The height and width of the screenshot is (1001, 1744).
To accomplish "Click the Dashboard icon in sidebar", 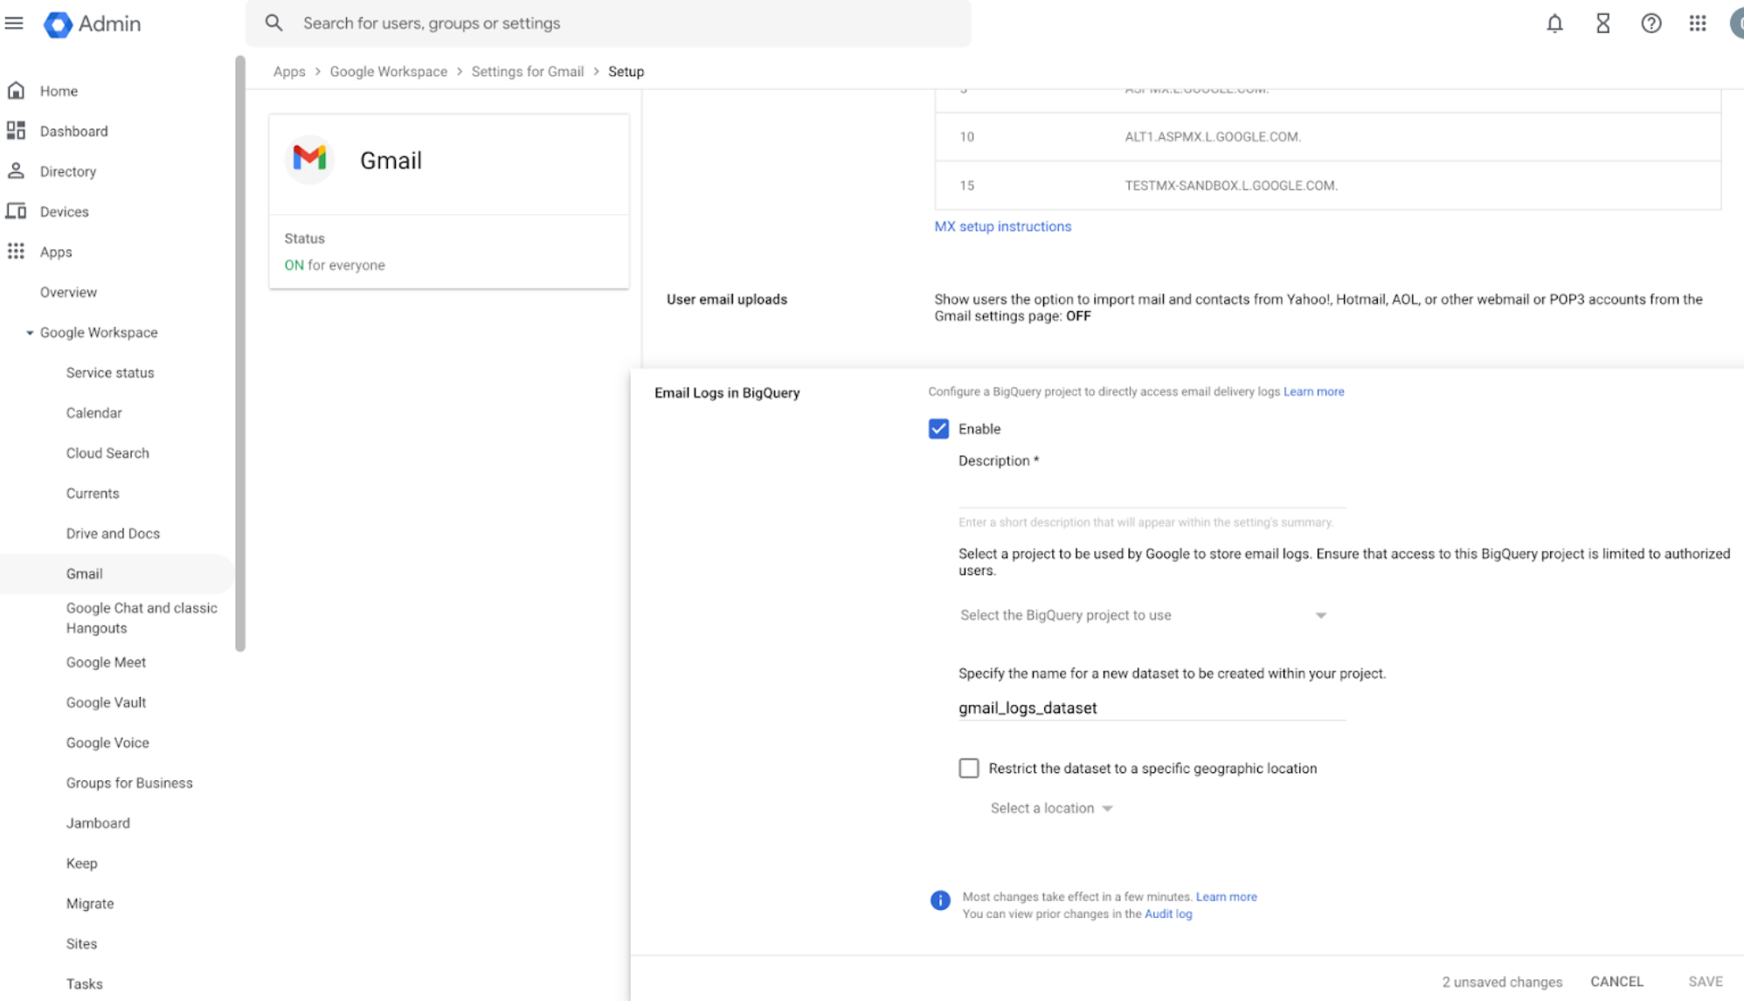I will pyautogui.click(x=16, y=131).
